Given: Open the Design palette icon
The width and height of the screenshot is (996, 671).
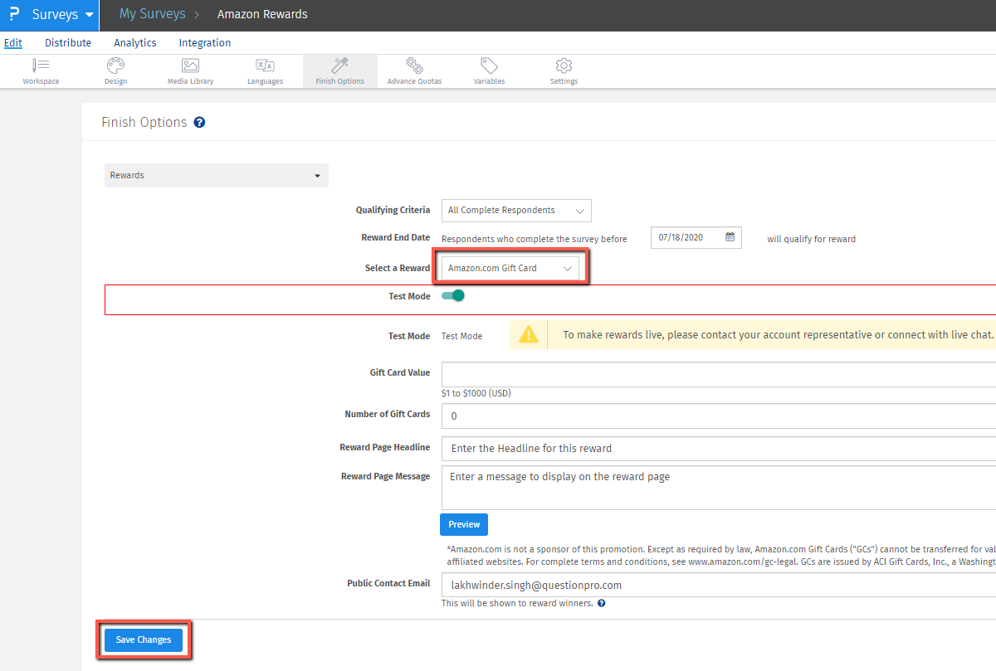Looking at the screenshot, I should click(115, 66).
